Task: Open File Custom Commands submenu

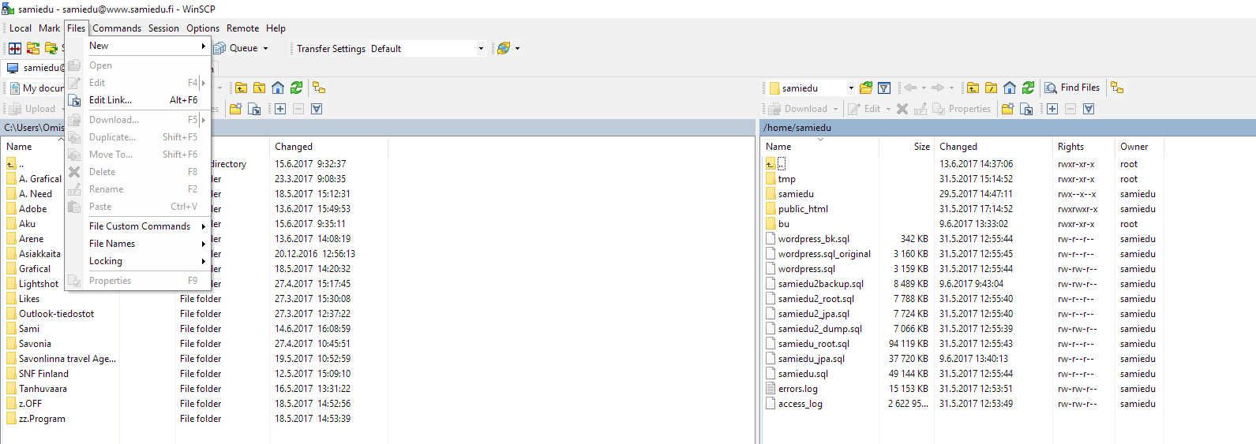Action: click(140, 226)
